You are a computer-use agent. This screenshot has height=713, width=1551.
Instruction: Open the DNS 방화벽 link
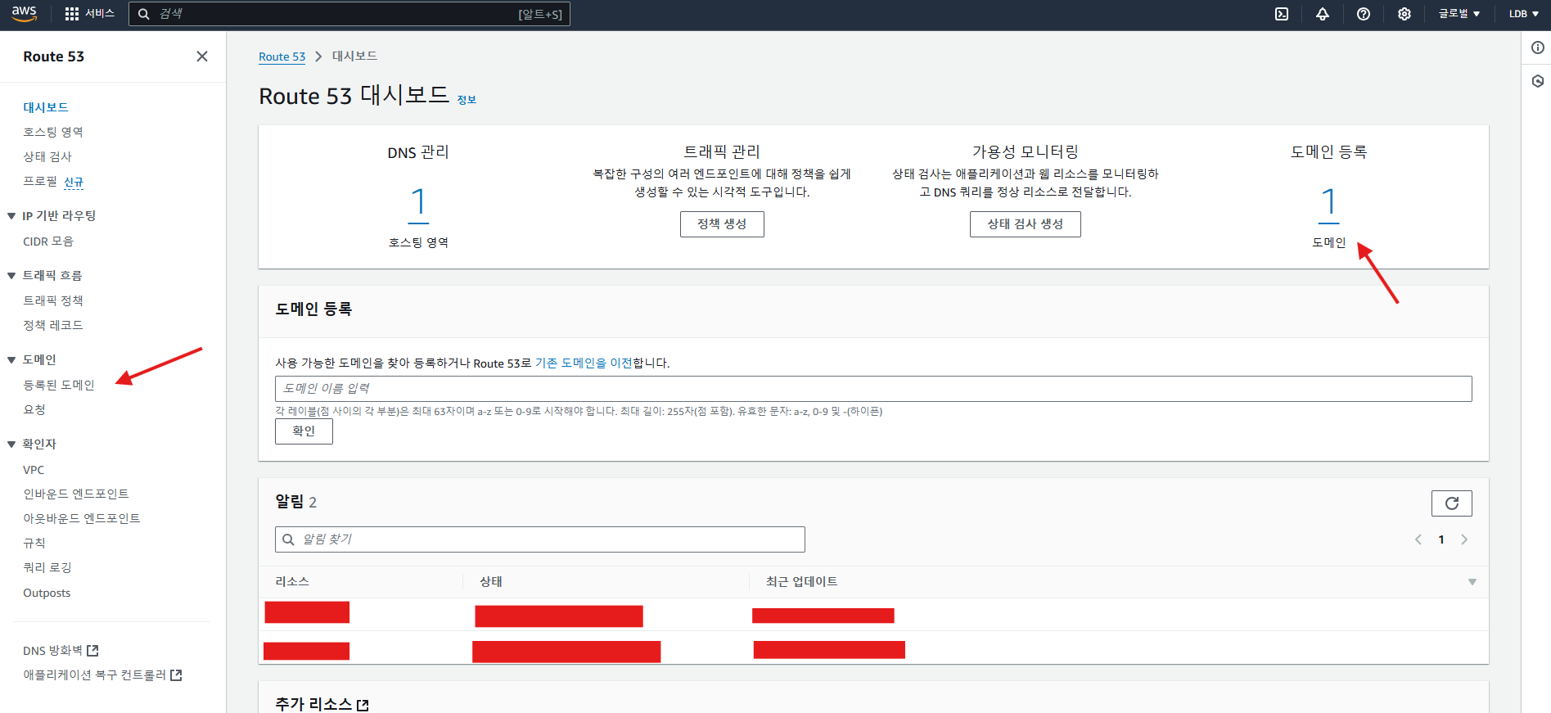(52, 651)
